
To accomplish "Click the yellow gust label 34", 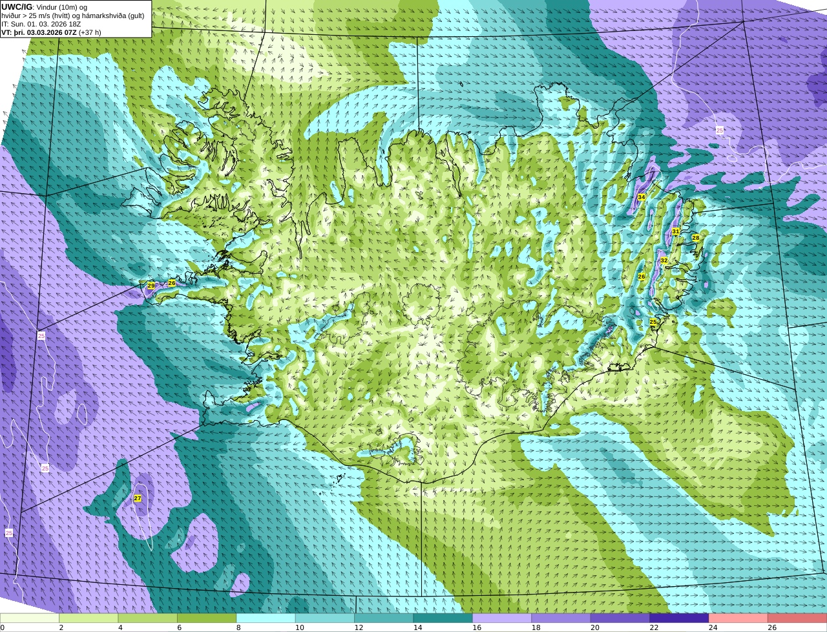I will click(642, 196).
